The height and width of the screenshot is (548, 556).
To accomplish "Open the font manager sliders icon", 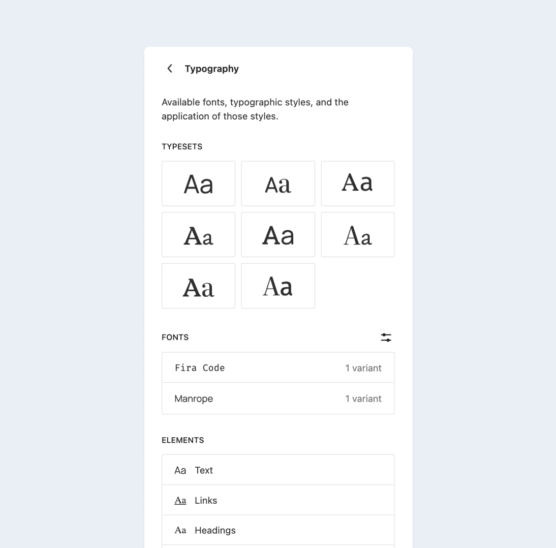I will [x=386, y=338].
